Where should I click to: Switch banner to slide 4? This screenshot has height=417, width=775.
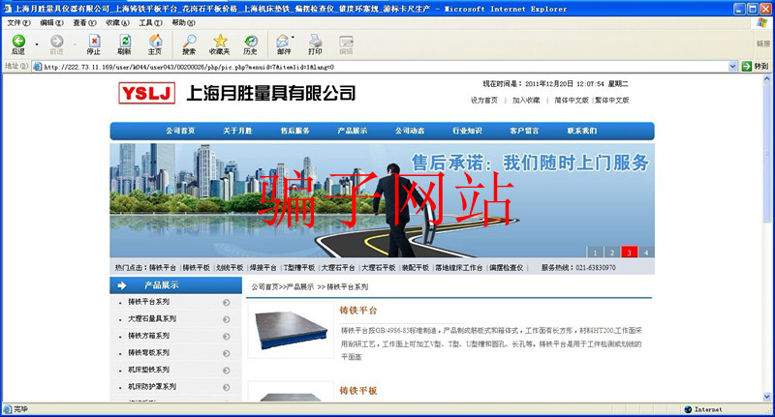pos(645,253)
